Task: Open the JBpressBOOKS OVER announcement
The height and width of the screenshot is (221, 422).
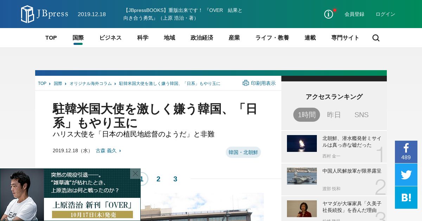Action: pyautogui.click(x=183, y=14)
